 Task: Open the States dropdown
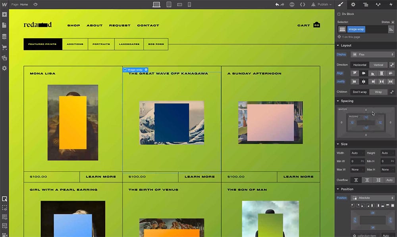(x=388, y=22)
